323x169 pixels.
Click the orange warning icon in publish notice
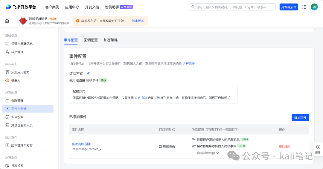pyautogui.click(x=78, y=21)
